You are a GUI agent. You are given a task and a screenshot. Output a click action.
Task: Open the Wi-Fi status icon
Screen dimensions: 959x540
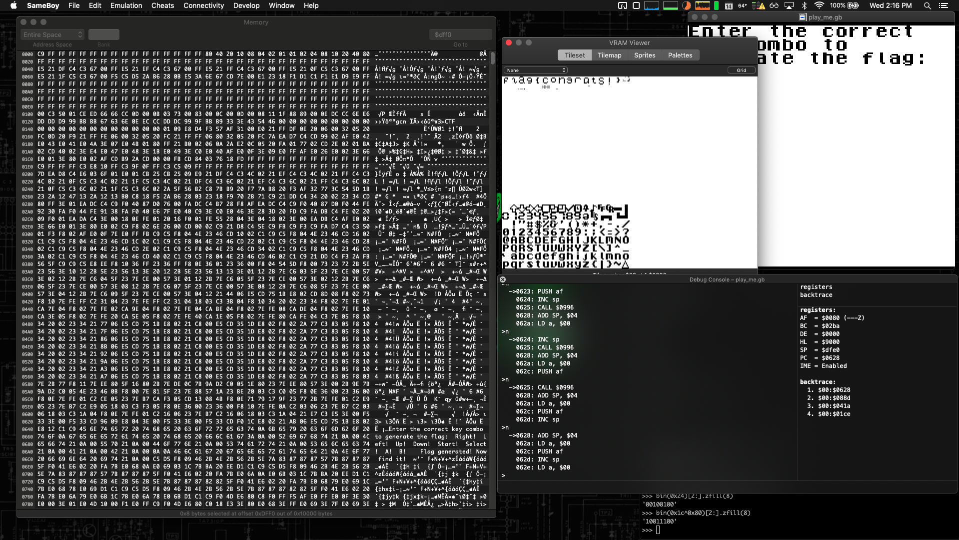(x=819, y=6)
